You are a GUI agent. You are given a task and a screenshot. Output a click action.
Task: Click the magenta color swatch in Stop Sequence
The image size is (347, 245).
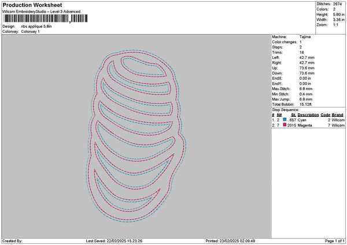pos(285,125)
